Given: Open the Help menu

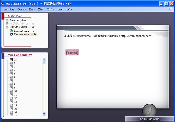Looking at the screenshot, I should pos(69,9).
